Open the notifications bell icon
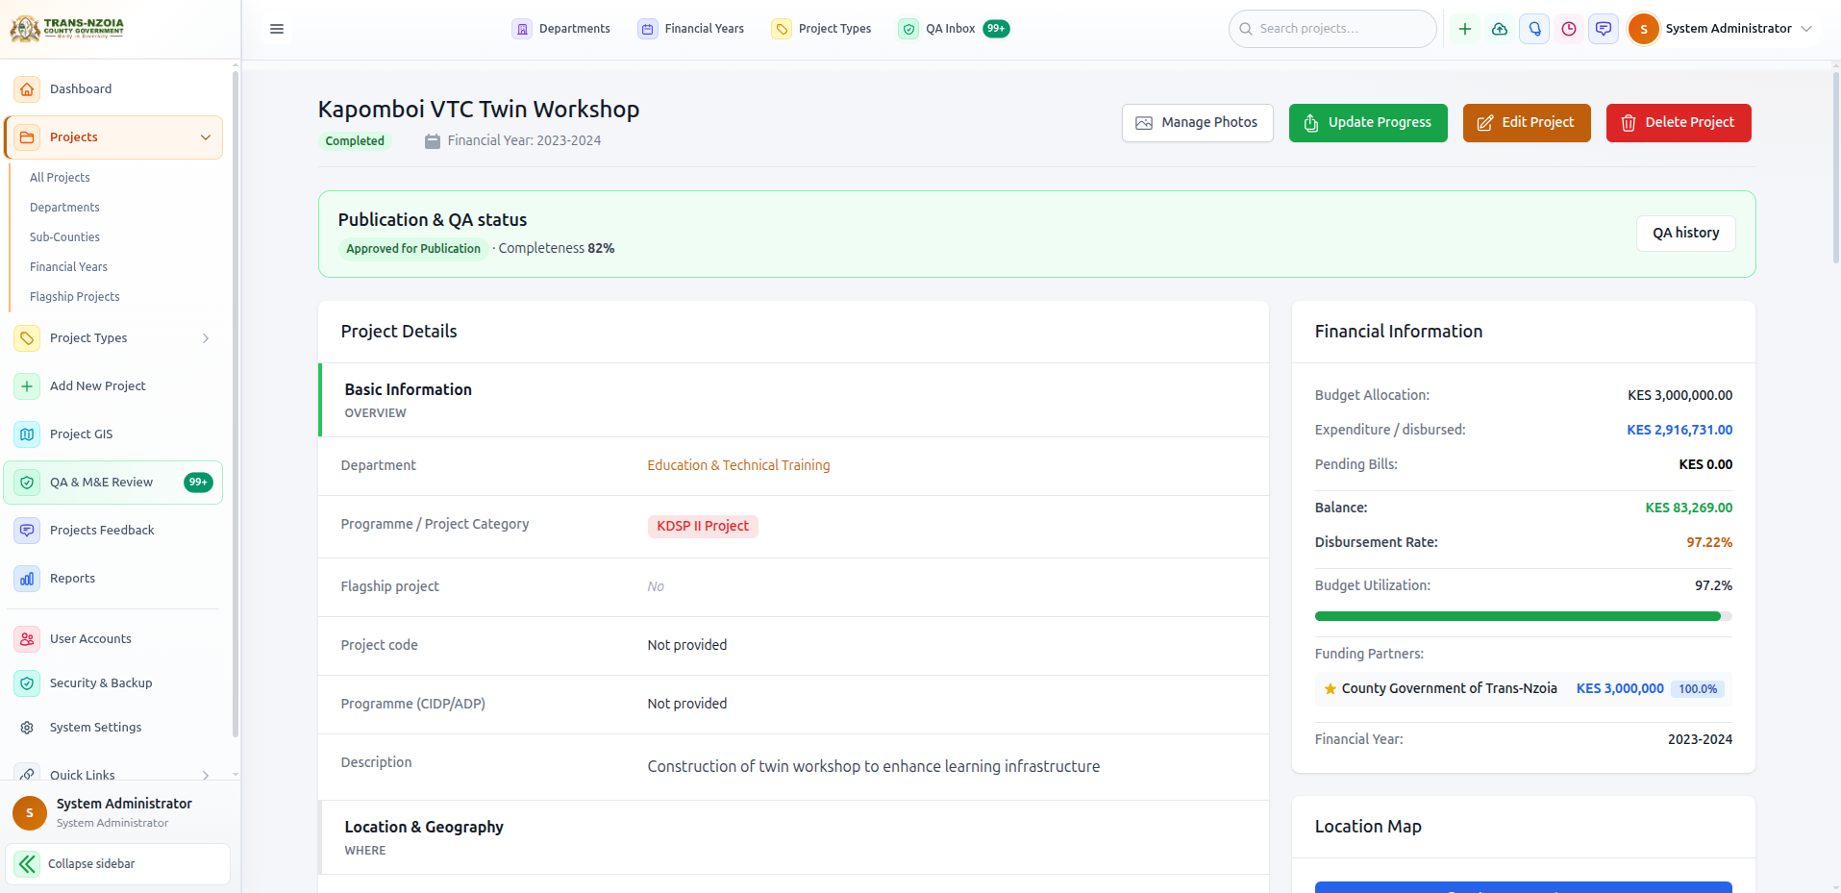This screenshot has height=893, width=1841. pyautogui.click(x=1534, y=29)
